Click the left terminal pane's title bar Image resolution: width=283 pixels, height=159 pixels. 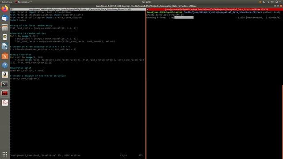(78, 9)
